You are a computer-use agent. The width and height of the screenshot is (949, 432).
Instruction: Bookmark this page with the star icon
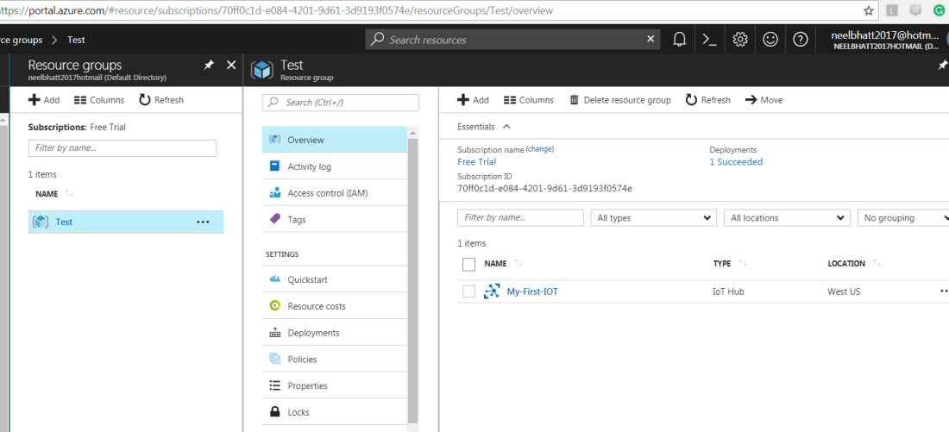tap(869, 11)
